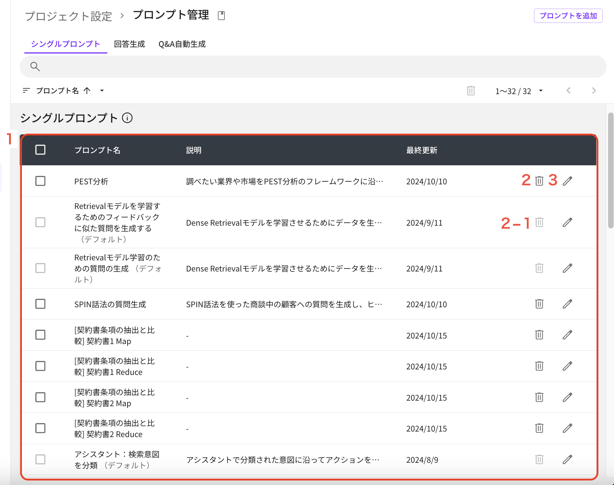Open the プロンプト名 sort dropdown arrow

click(102, 91)
